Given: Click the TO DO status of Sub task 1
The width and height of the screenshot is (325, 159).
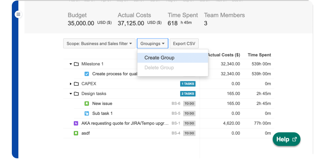Looking at the screenshot, I should coord(189,113).
